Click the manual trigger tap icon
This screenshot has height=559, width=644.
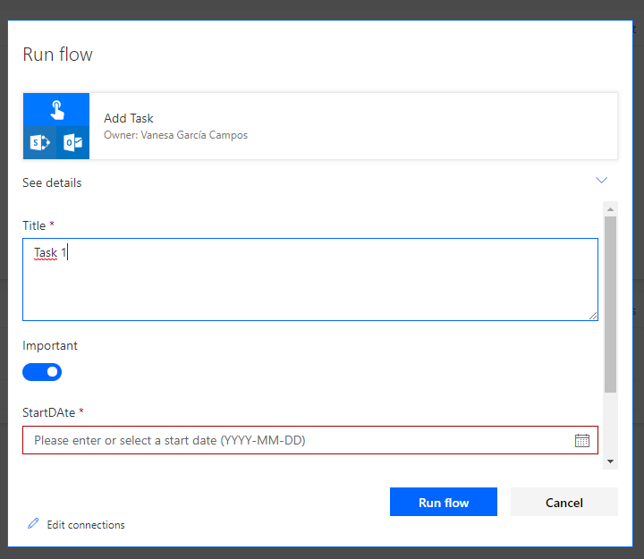coord(56,109)
